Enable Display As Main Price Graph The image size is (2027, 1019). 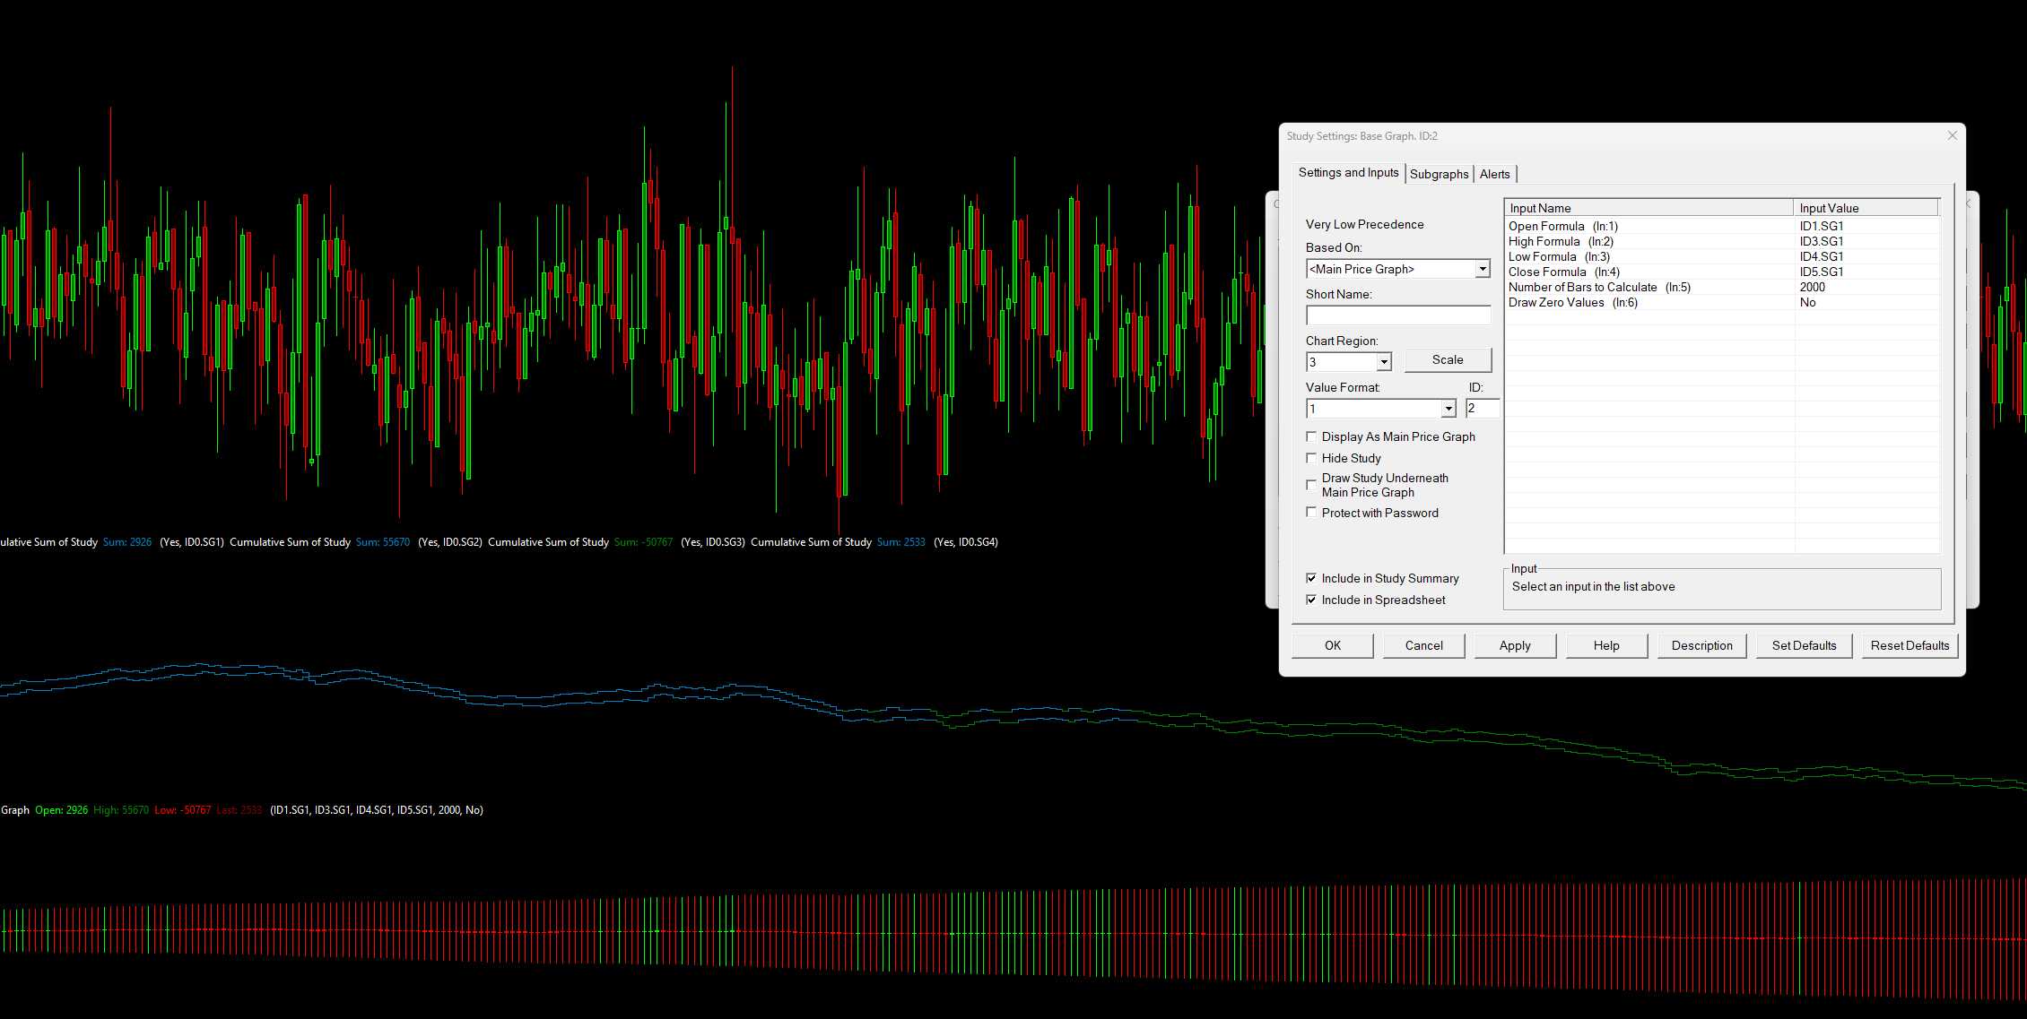click(1312, 436)
